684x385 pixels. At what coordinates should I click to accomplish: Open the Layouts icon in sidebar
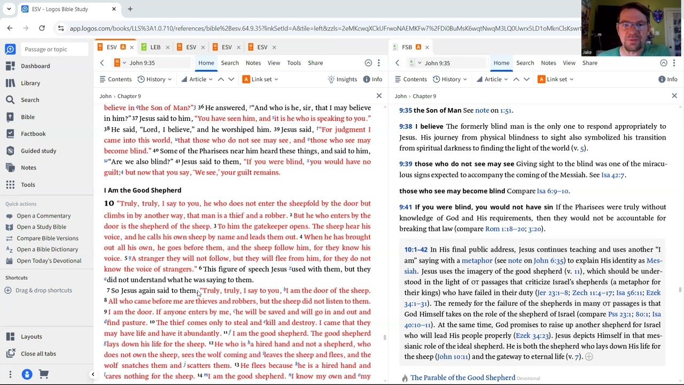click(x=10, y=336)
